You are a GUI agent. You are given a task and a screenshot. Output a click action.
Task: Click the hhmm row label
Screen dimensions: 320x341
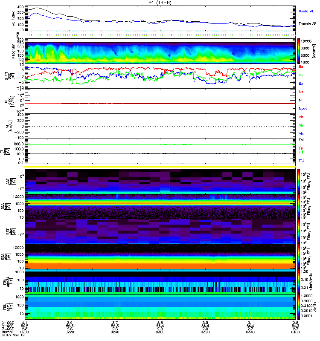point(7,332)
